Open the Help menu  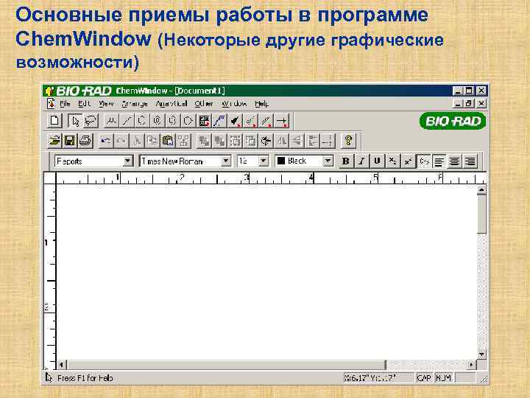point(261,104)
